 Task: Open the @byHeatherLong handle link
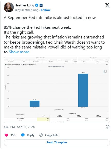point(27,10)
